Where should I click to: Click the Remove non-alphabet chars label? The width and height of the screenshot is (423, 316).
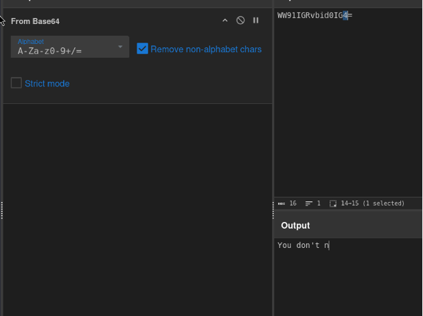coord(206,49)
